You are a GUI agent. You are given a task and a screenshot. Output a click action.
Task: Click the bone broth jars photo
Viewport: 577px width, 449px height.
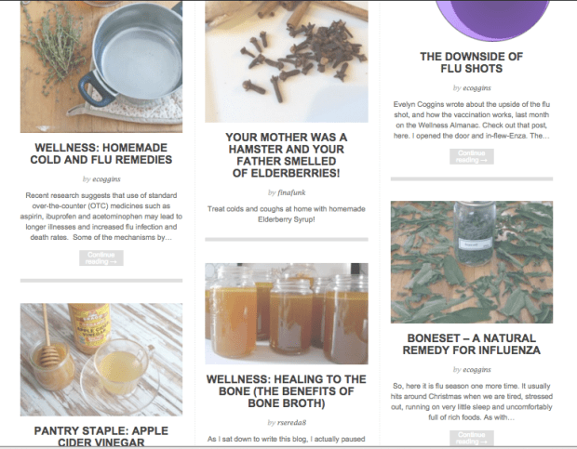287,313
